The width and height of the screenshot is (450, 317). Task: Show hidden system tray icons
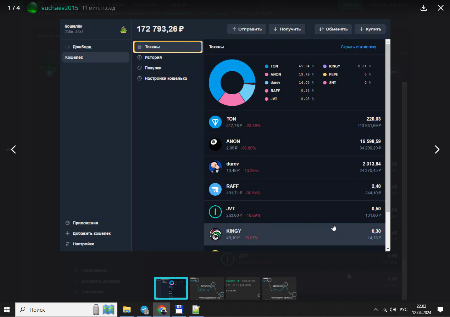(376, 310)
